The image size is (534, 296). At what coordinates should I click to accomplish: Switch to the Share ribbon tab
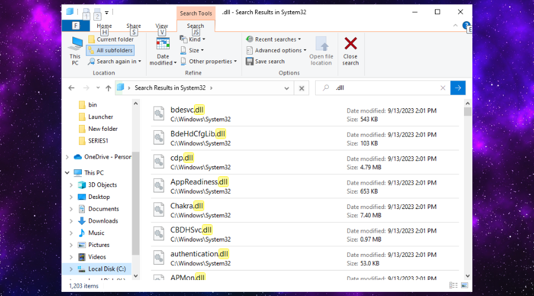coord(133,26)
